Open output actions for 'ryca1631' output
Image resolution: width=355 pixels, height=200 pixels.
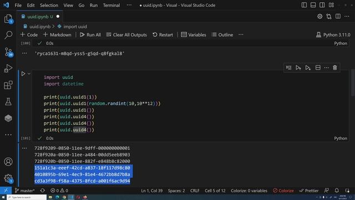click(24, 53)
